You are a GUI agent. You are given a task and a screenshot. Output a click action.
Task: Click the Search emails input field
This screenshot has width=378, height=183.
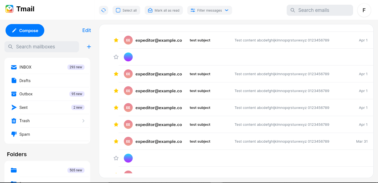pos(320,10)
